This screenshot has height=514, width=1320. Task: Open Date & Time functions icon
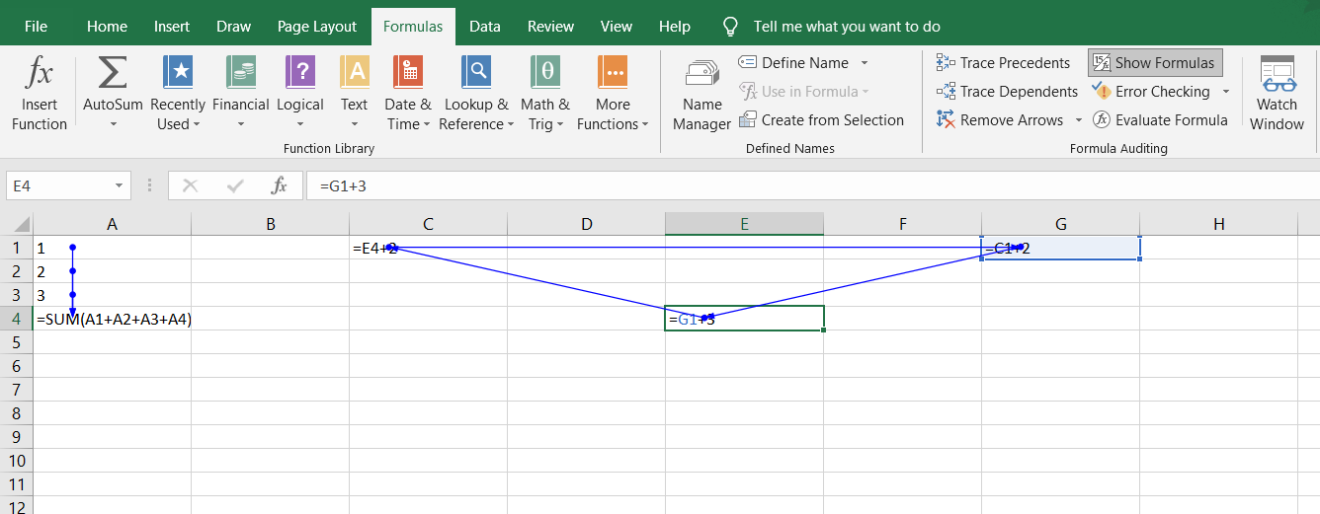[x=407, y=73]
